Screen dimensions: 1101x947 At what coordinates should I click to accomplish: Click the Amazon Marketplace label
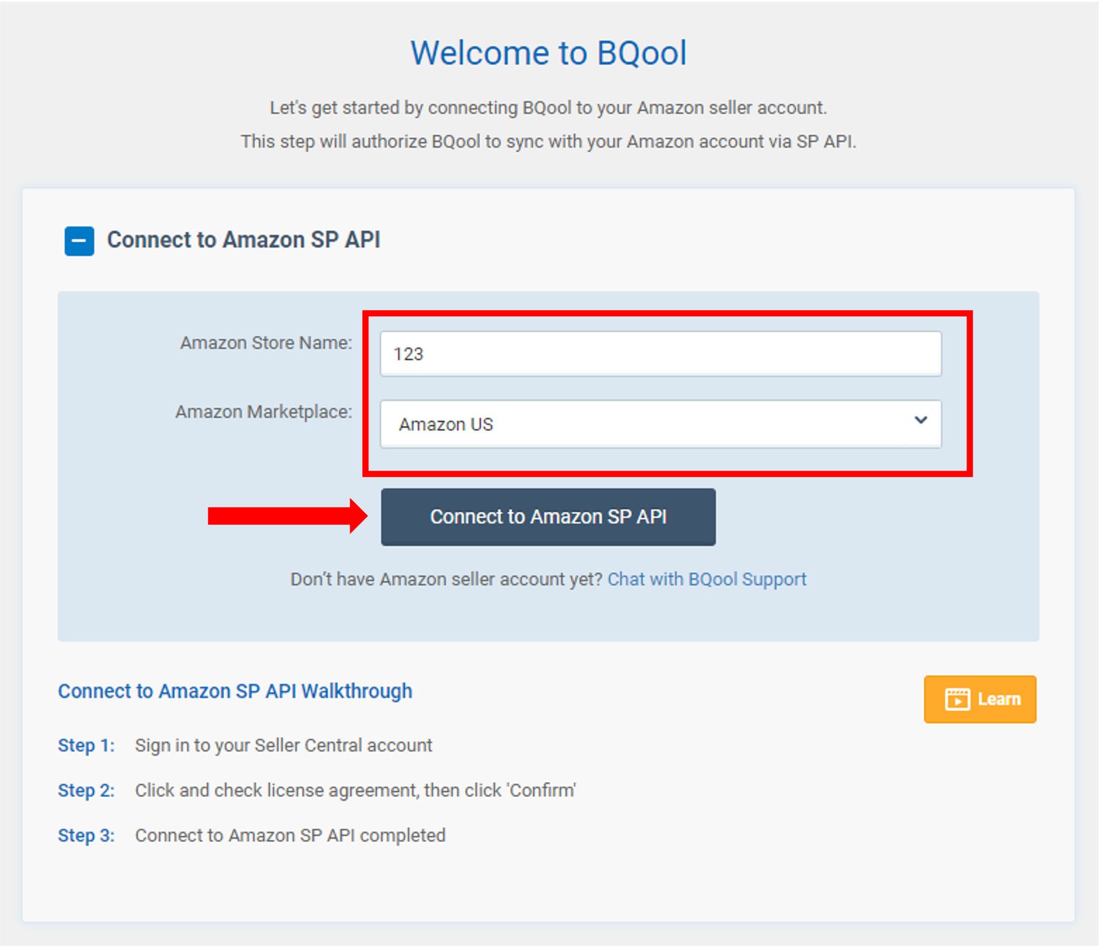pyautogui.click(x=263, y=412)
